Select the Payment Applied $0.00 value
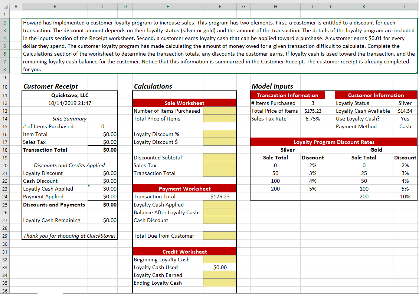 (x=102, y=196)
